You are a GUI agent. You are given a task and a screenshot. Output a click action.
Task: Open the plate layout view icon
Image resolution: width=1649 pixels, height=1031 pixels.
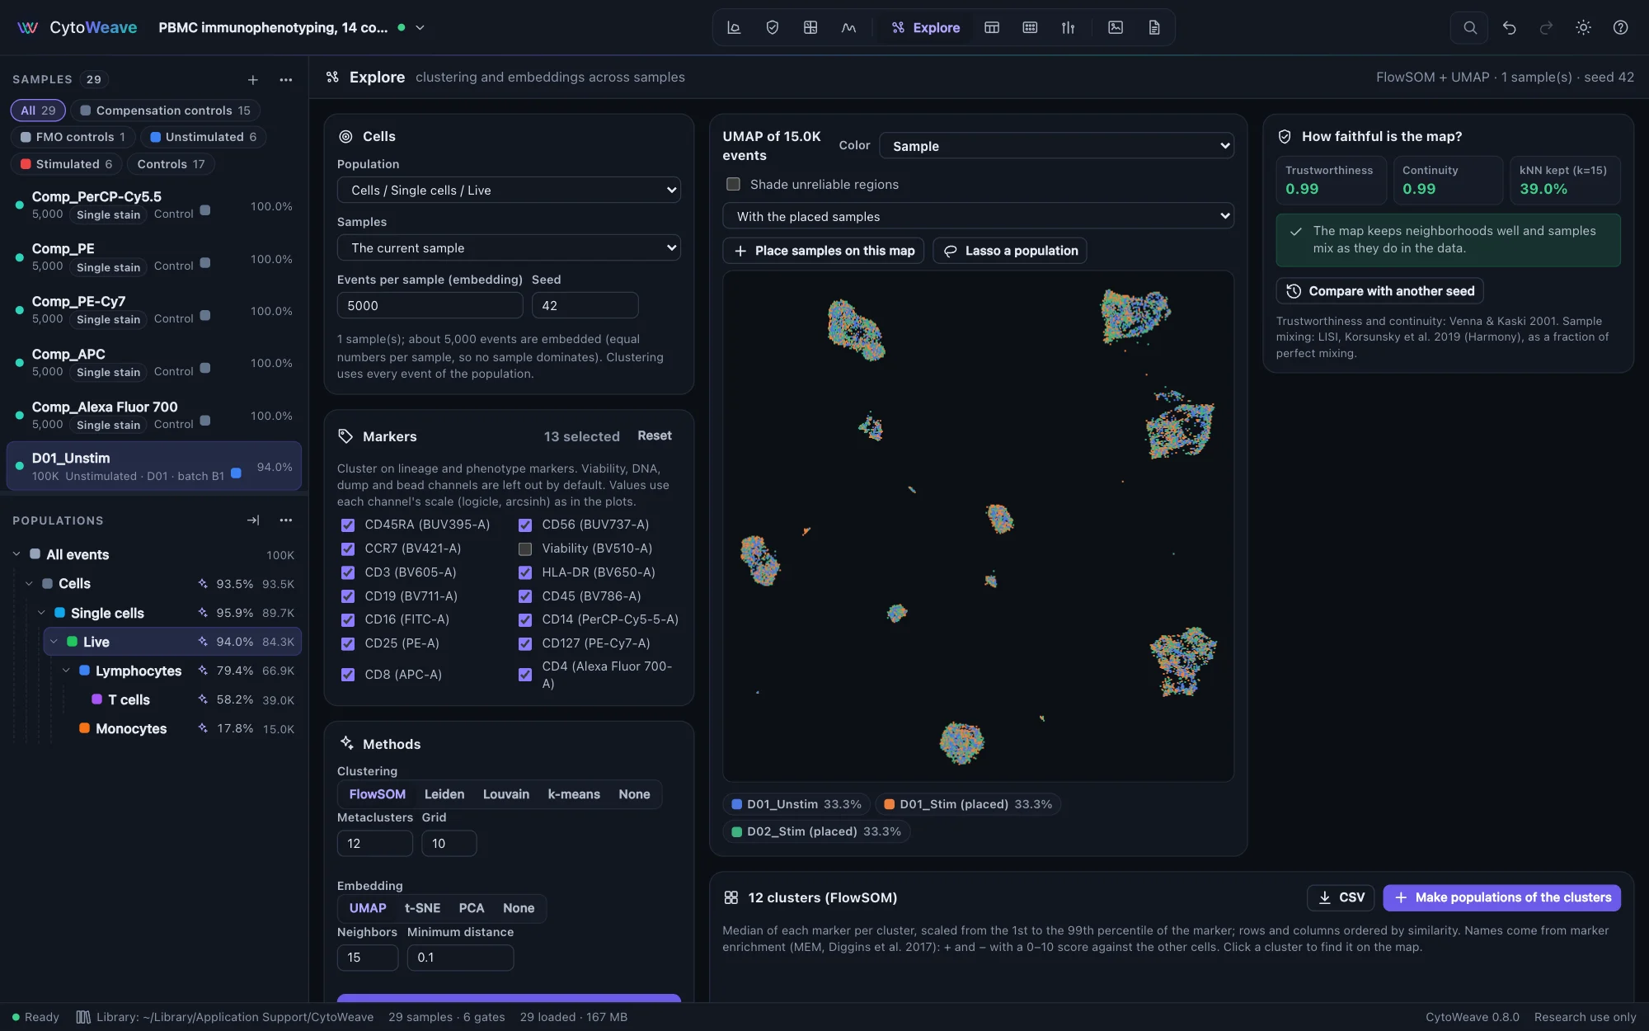[x=1030, y=27]
